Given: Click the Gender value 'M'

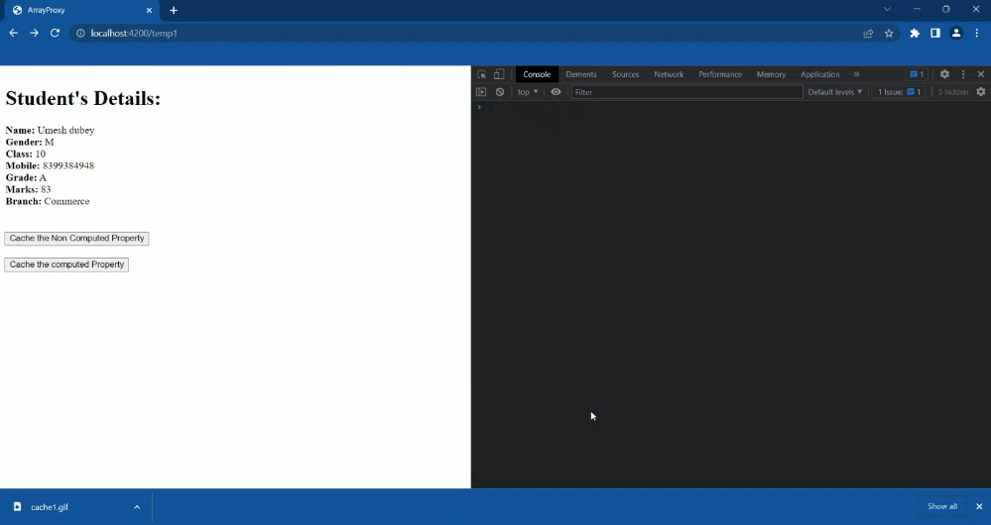Looking at the screenshot, I should coord(50,142).
